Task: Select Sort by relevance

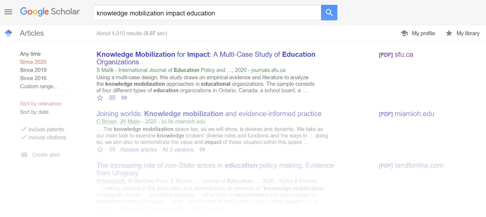Action: 40,104
